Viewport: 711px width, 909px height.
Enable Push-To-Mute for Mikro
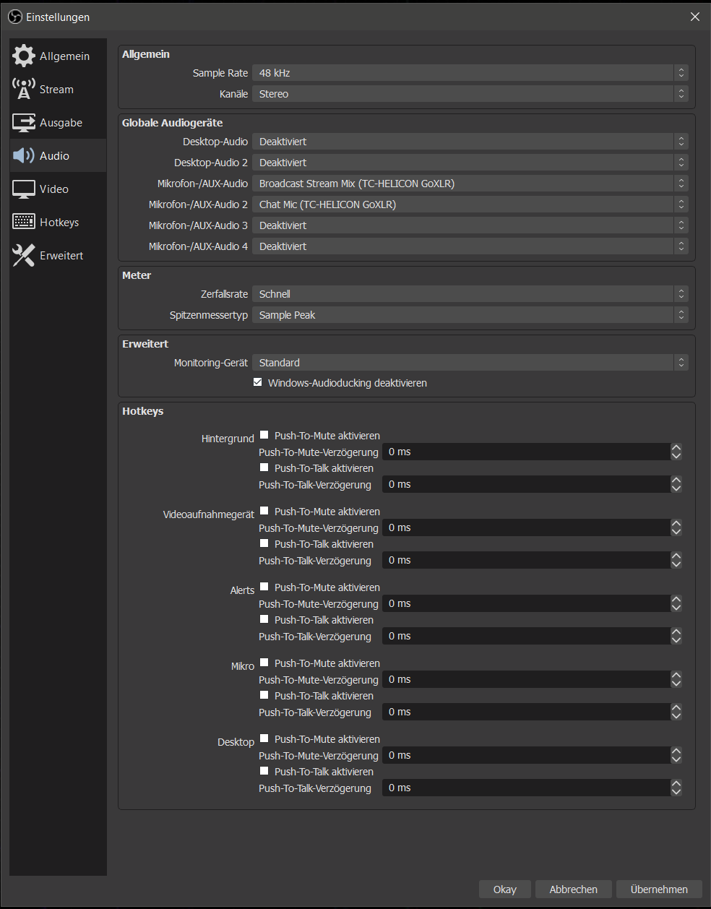tap(264, 663)
